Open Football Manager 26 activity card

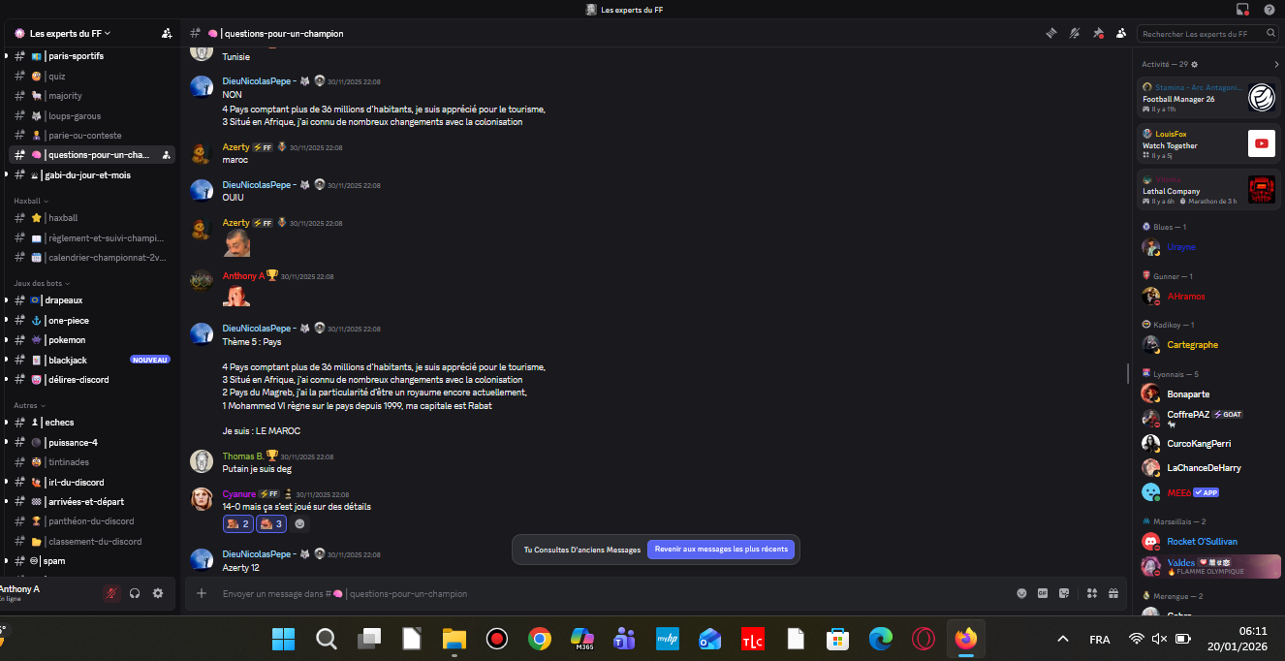click(x=1209, y=98)
